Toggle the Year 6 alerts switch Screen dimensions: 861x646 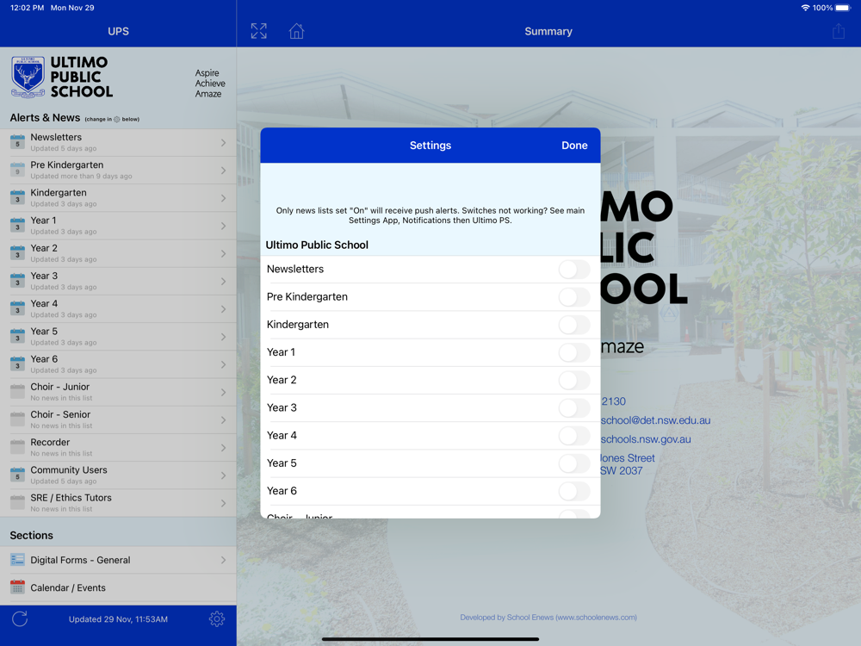(574, 491)
